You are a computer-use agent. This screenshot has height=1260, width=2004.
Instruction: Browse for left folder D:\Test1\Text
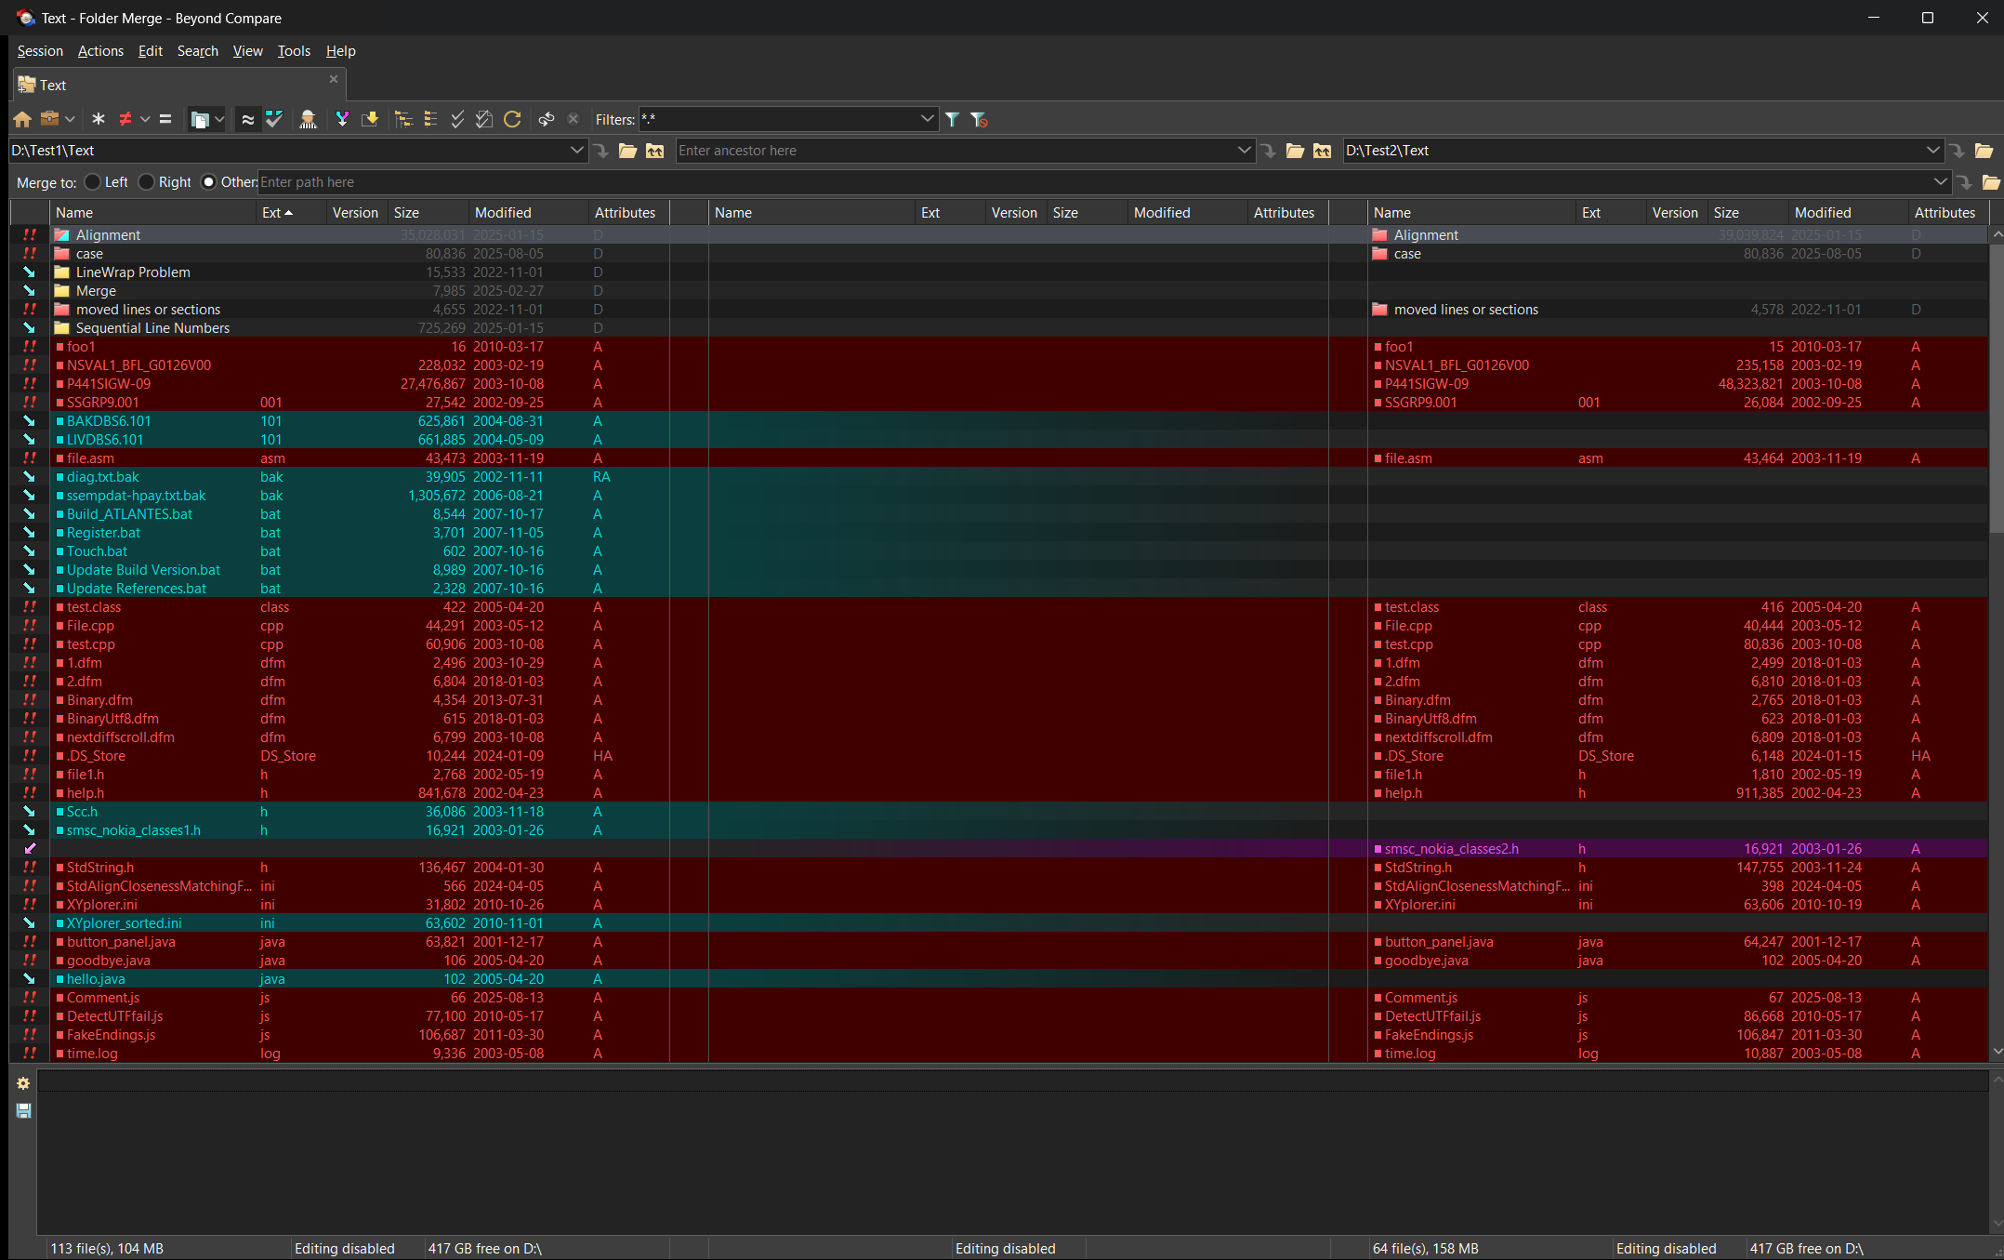point(628,151)
